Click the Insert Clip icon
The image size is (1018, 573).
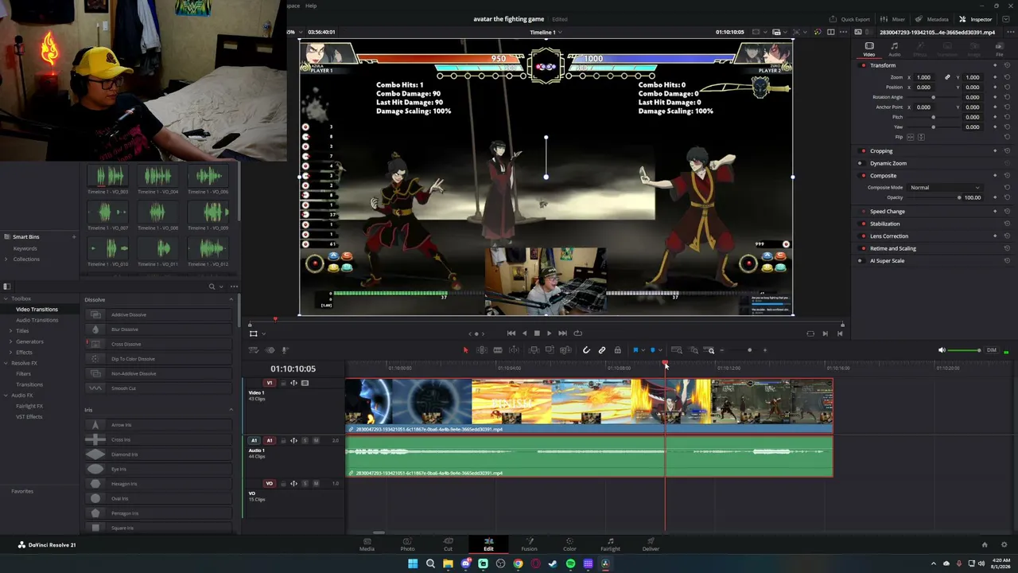[x=534, y=350]
